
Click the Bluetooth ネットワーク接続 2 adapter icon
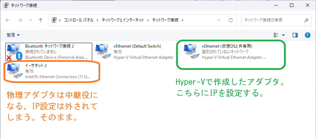pyautogui.click(x=14, y=51)
